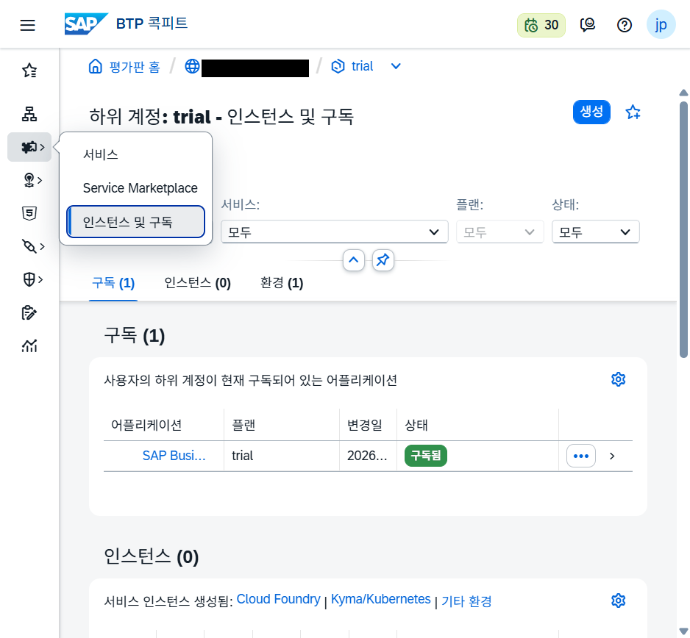Image resolution: width=690 pixels, height=638 pixels.
Task: Click the 구독됨 status badge
Action: pyautogui.click(x=425, y=456)
